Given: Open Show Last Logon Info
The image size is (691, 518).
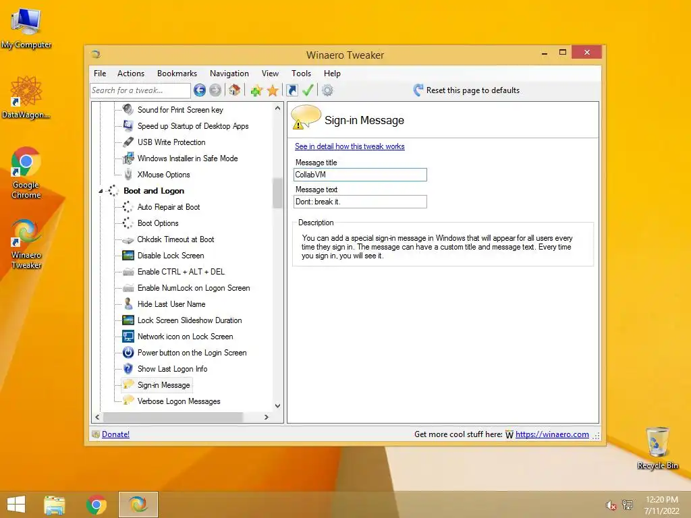Looking at the screenshot, I should 172,369.
